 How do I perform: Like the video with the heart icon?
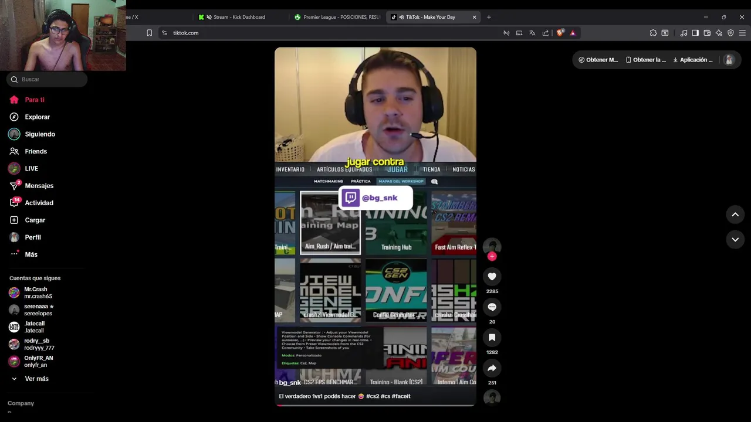492,277
